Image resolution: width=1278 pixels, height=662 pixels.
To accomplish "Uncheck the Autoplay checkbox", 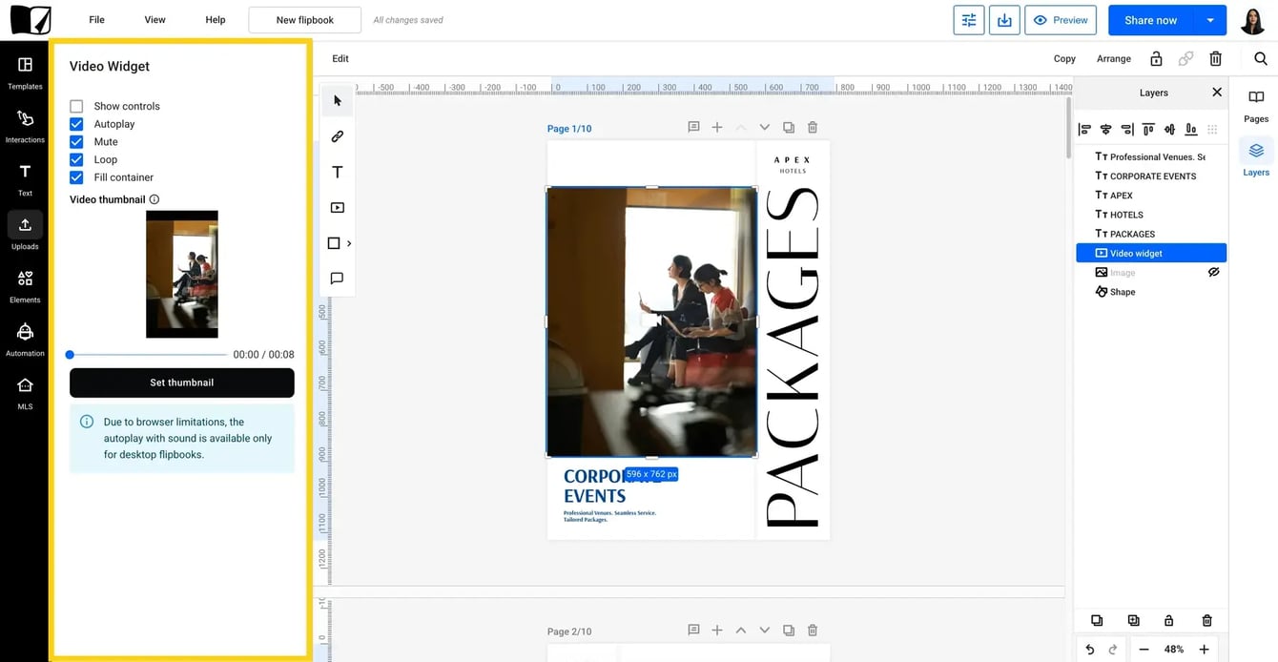I will pos(76,124).
